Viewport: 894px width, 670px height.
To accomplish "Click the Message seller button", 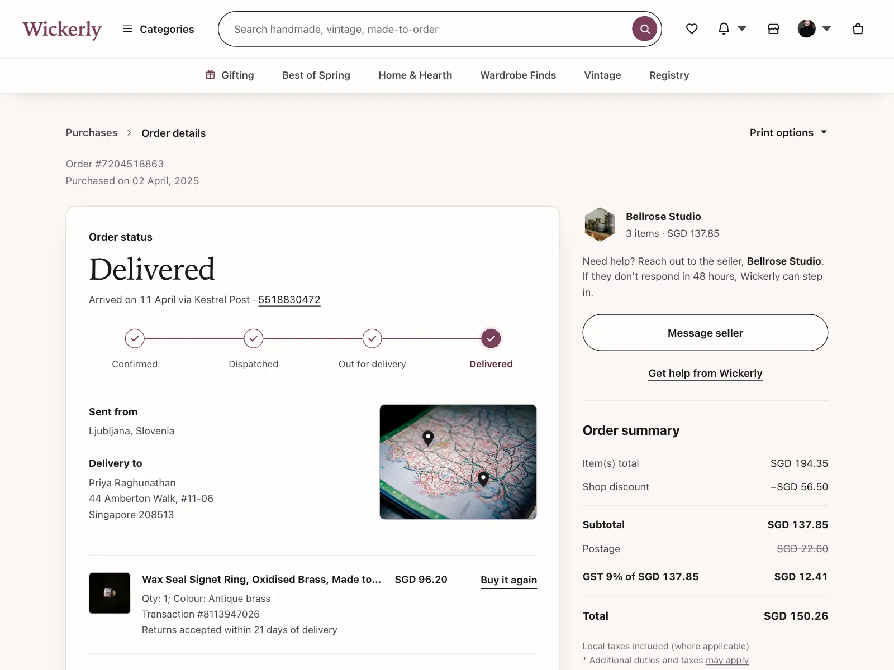I will tap(705, 333).
